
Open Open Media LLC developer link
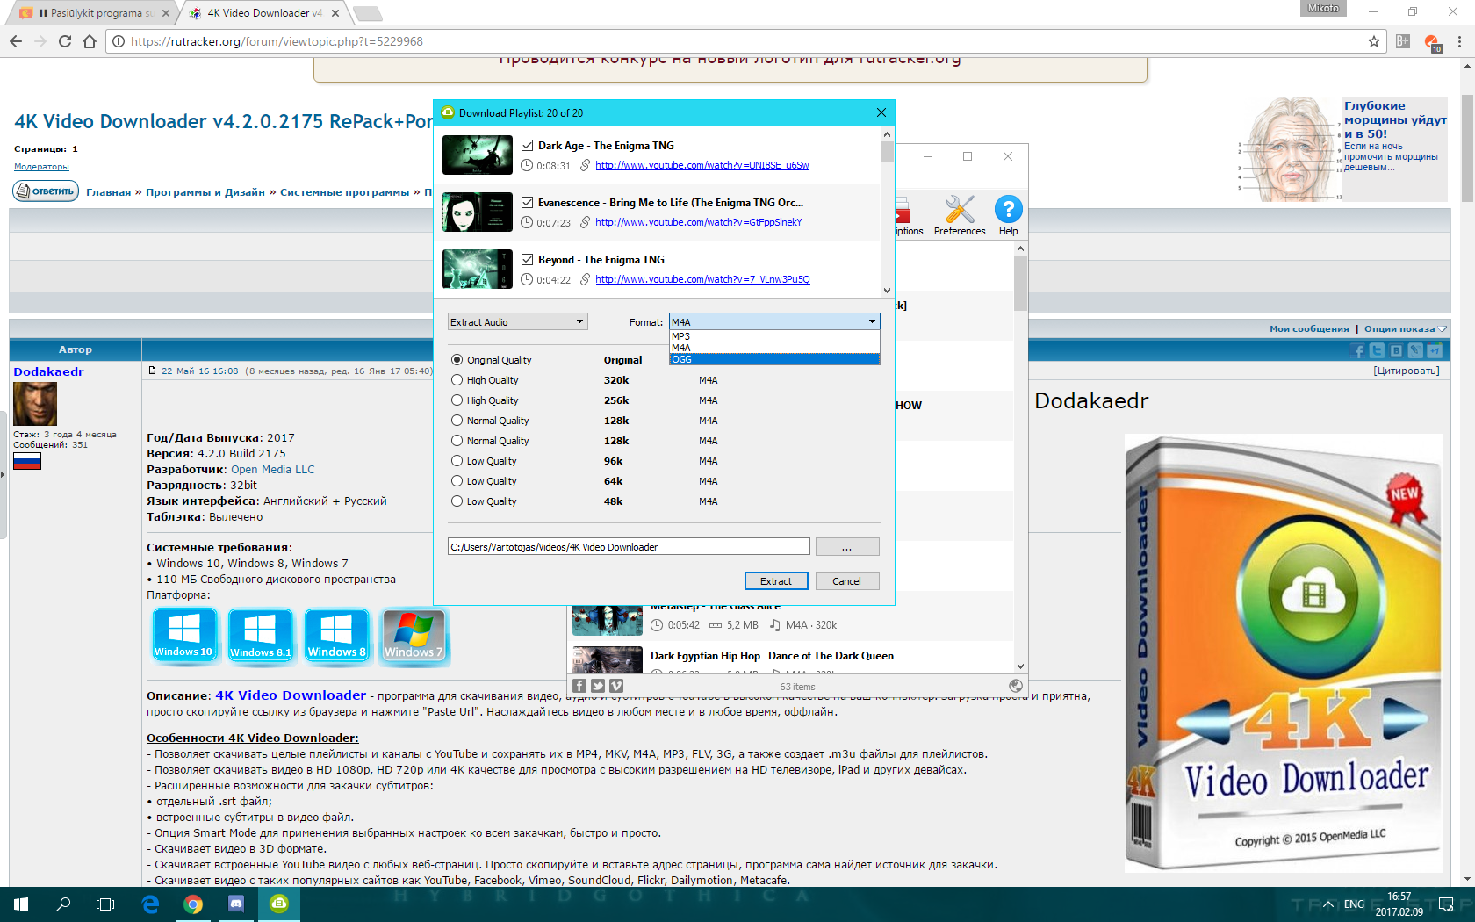click(x=273, y=470)
